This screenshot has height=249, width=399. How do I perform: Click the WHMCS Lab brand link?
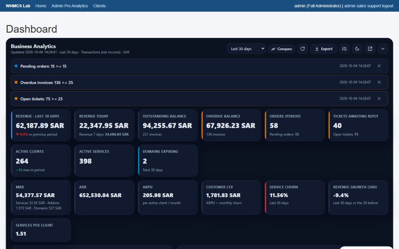pyautogui.click(x=18, y=6)
